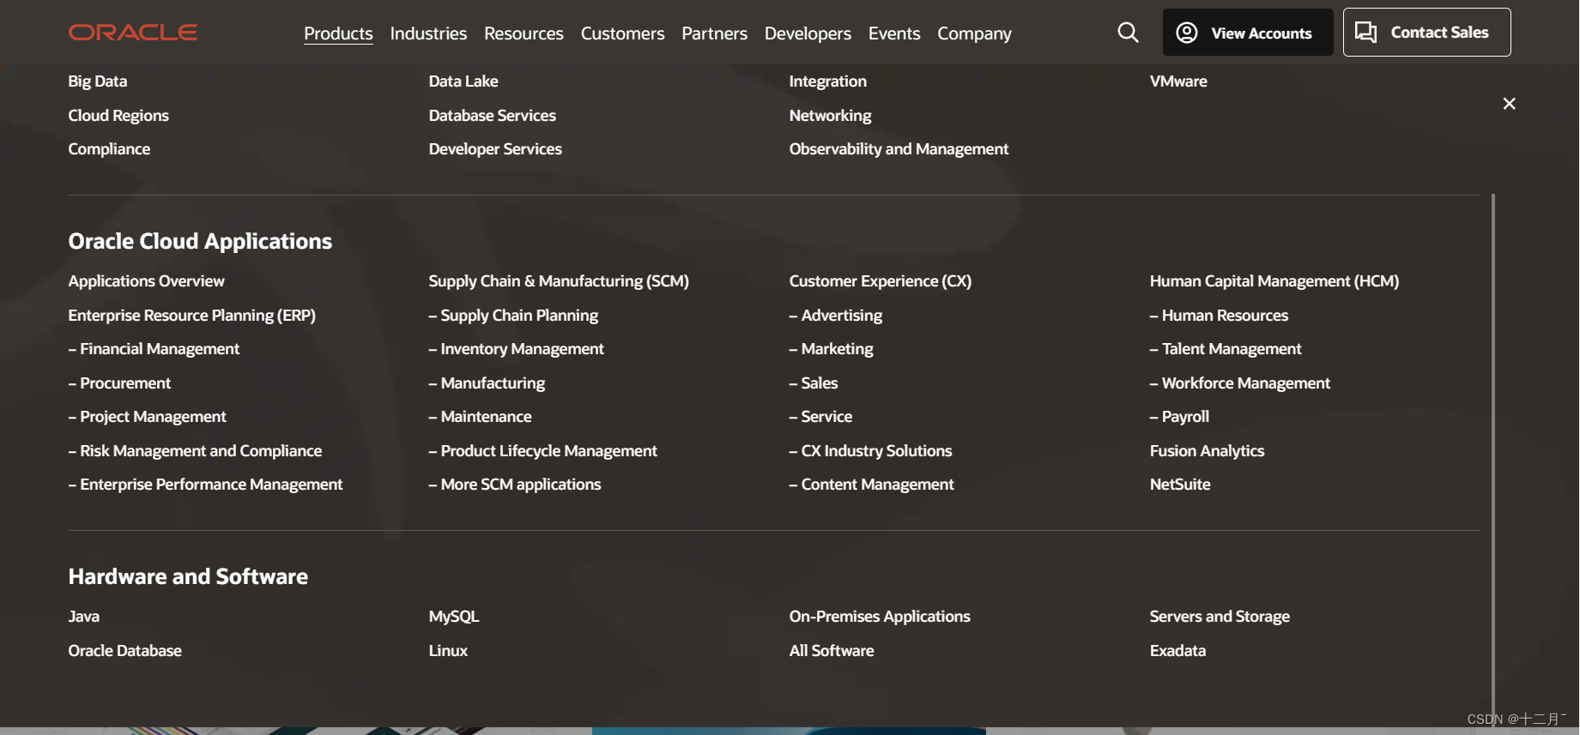Go to Database Services

pyautogui.click(x=493, y=116)
